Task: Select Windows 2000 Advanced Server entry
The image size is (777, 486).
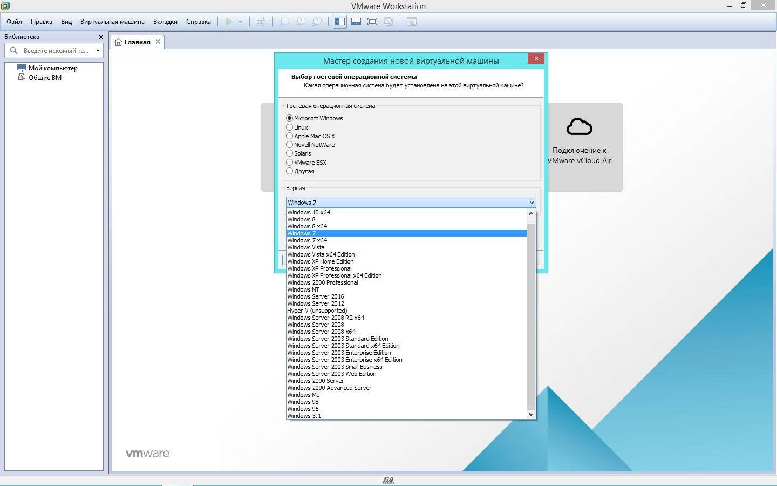Action: pos(406,388)
